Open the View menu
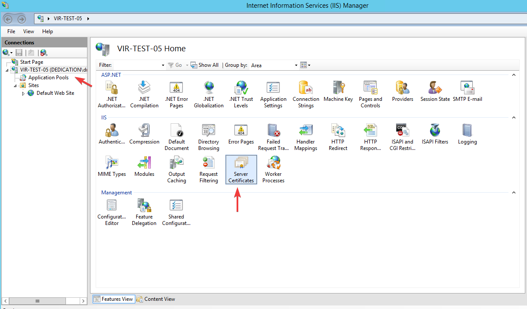The width and height of the screenshot is (527, 309). (28, 31)
